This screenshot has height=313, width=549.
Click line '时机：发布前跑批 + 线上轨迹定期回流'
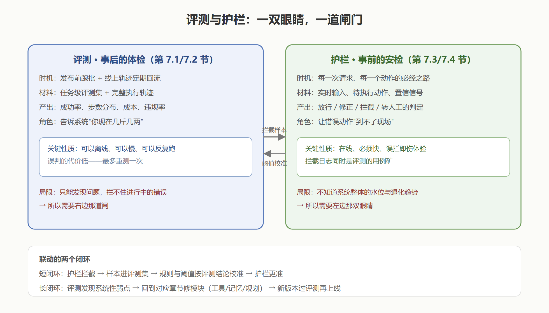pos(100,78)
